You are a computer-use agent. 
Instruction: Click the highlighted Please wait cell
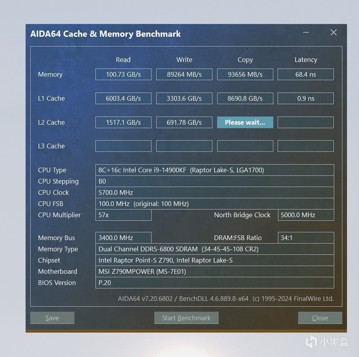click(x=245, y=122)
